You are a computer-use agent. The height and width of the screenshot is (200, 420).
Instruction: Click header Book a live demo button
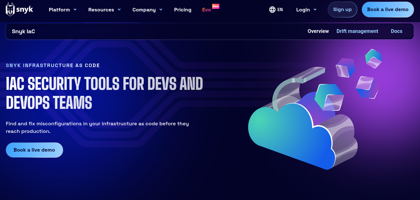[388, 9]
